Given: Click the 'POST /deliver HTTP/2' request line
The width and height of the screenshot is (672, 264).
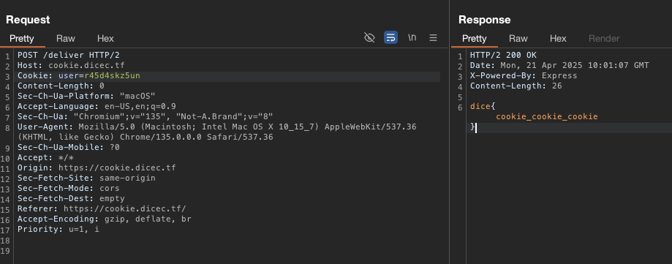Looking at the screenshot, I should [69, 56].
